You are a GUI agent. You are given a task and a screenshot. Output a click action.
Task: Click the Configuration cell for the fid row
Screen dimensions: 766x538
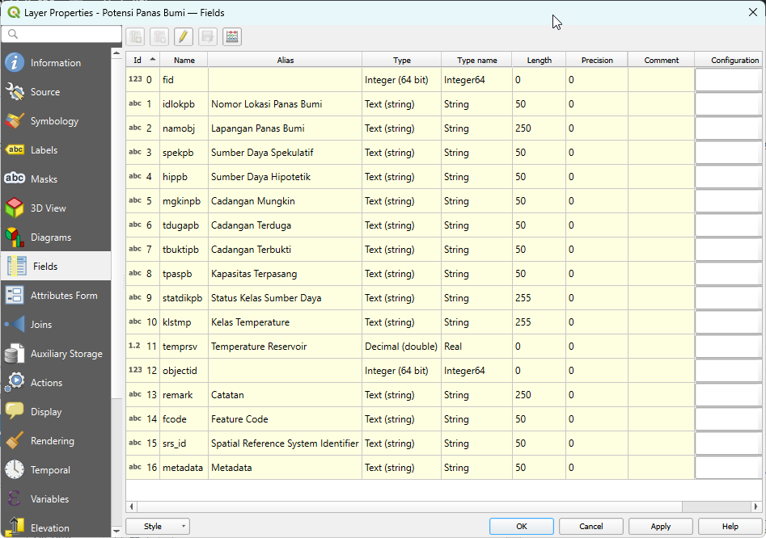point(728,80)
